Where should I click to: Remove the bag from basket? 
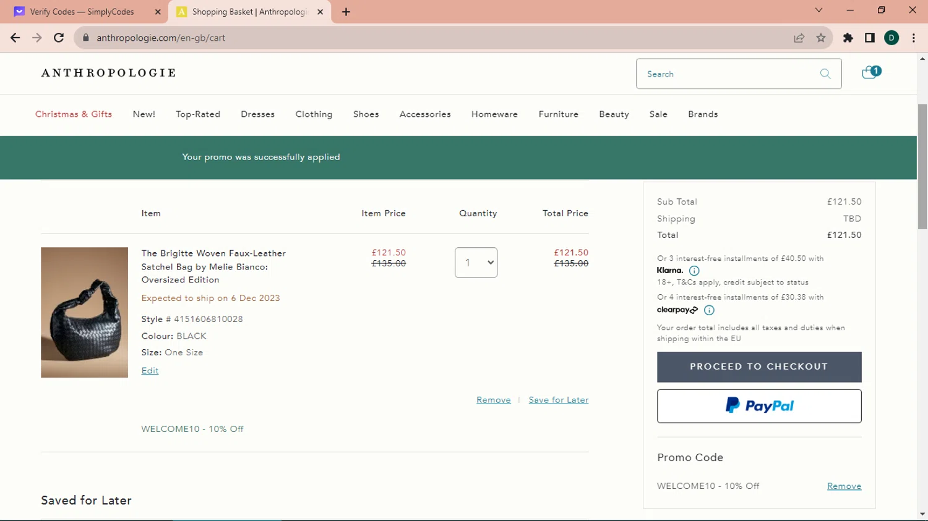pyautogui.click(x=494, y=400)
